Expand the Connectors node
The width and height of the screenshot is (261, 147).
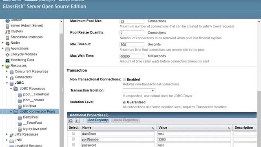(x=7, y=77)
